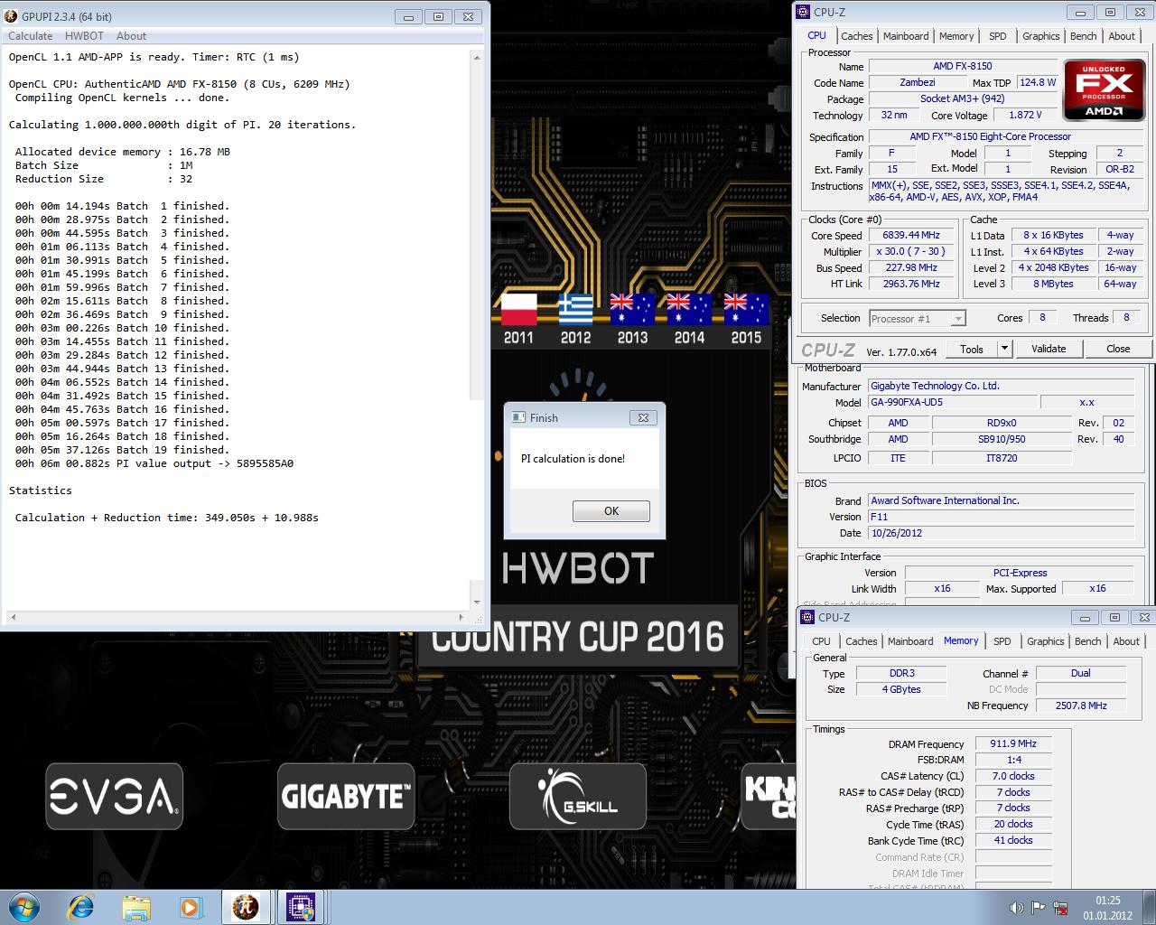This screenshot has width=1156, height=925.
Task: Open the About menu in GPUPI
Action: pos(131,36)
